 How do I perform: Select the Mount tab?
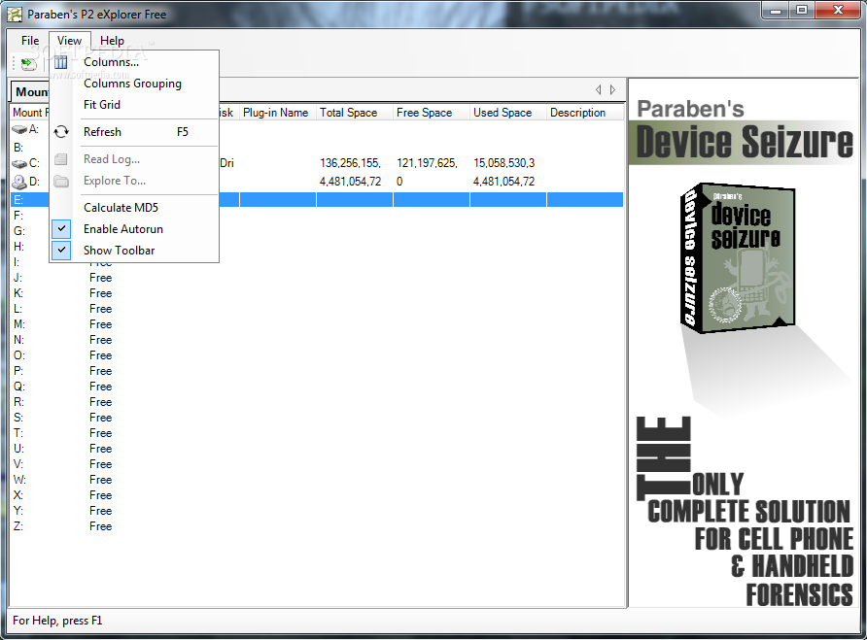coord(30,91)
